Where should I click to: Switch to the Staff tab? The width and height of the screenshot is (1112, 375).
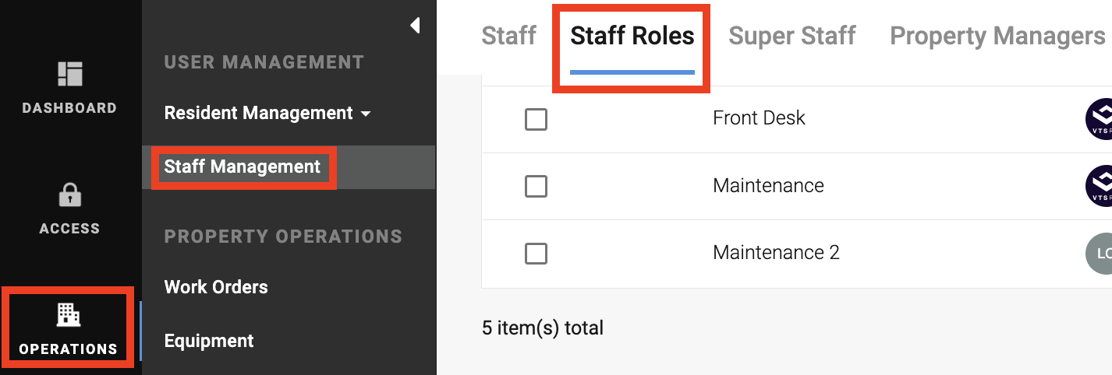pos(509,36)
